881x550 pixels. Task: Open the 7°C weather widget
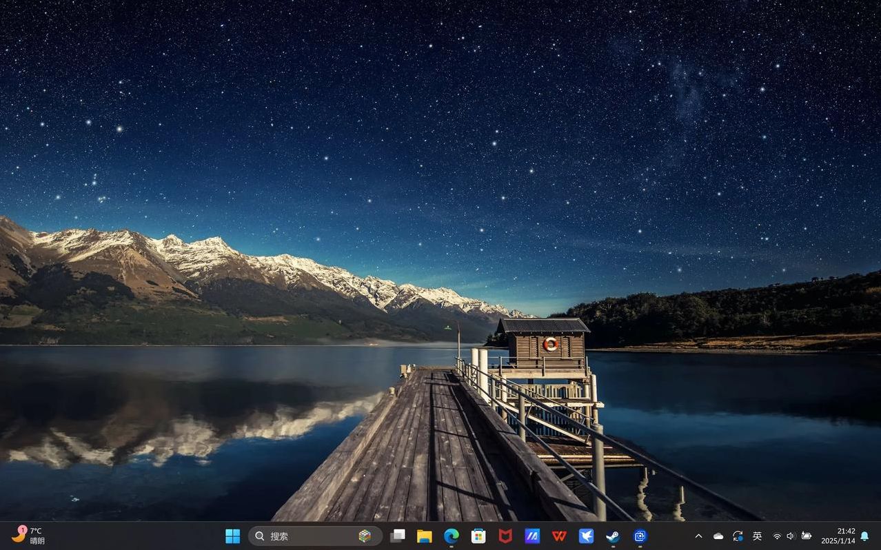pos(29,536)
